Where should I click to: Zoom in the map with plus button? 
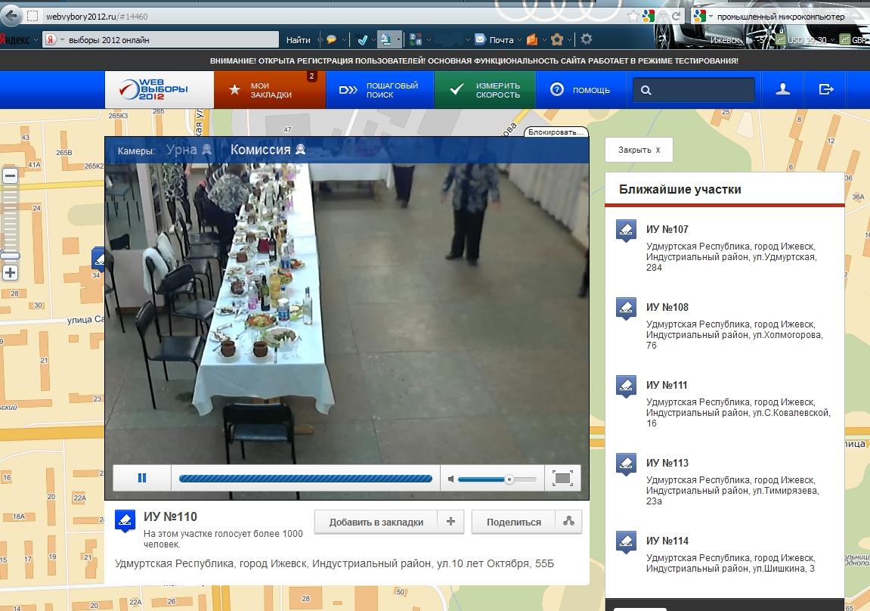click(x=11, y=273)
